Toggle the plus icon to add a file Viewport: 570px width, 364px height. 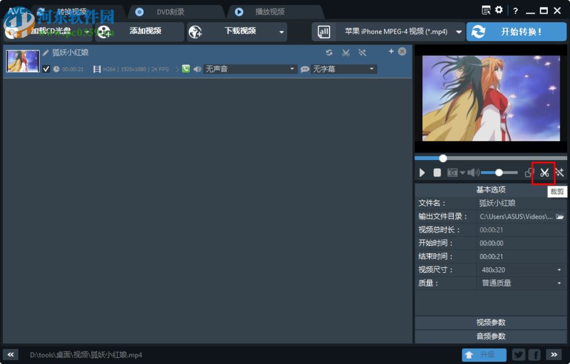[x=392, y=51]
